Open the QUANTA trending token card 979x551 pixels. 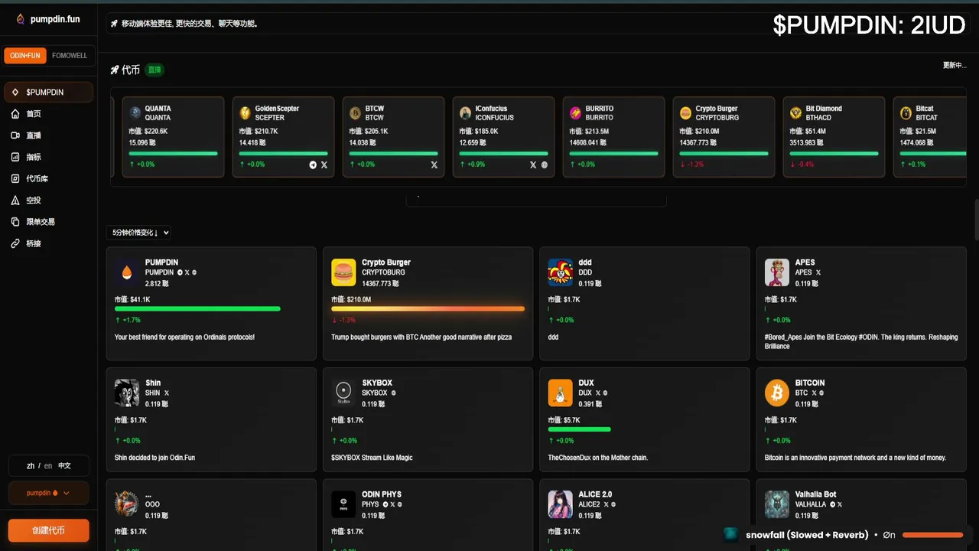(x=174, y=137)
